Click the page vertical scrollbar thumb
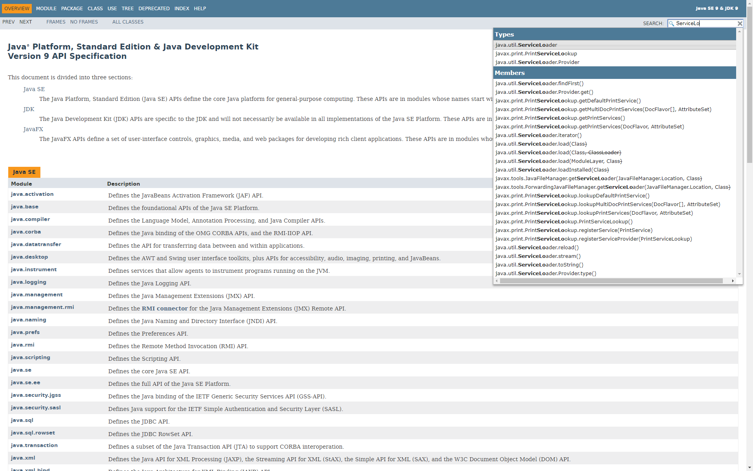 pos(749,84)
